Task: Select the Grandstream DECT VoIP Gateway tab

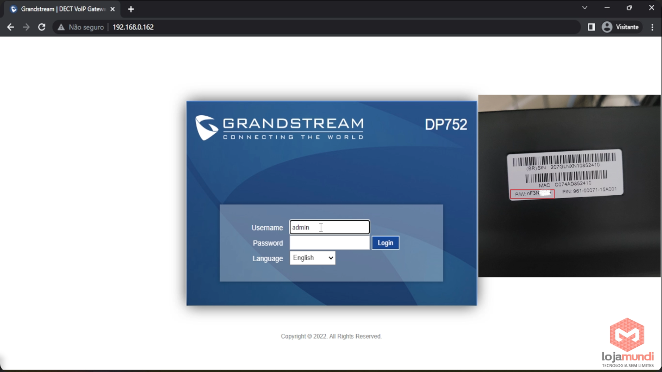Action: (x=63, y=9)
